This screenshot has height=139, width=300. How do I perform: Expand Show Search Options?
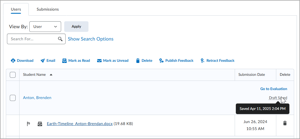click(91, 39)
